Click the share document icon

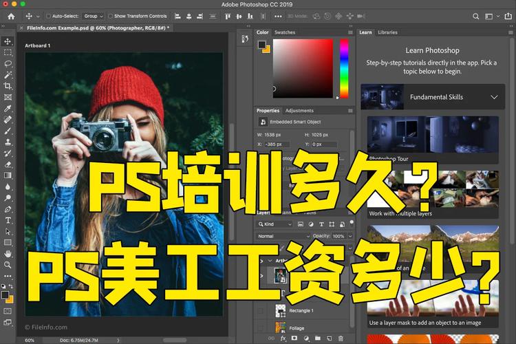[508, 16]
